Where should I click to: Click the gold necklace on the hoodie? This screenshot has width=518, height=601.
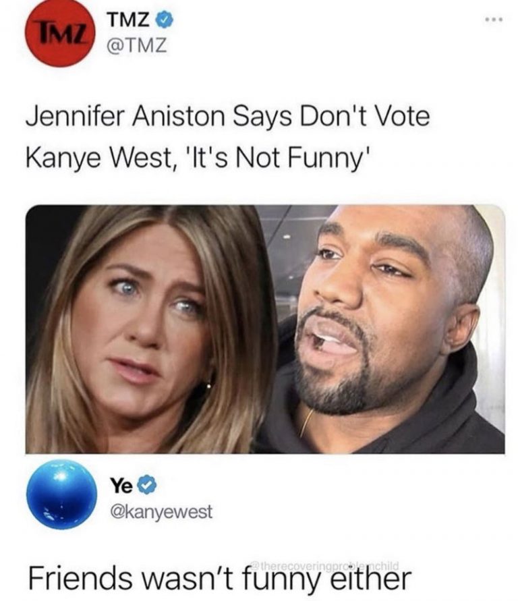(x=306, y=423)
